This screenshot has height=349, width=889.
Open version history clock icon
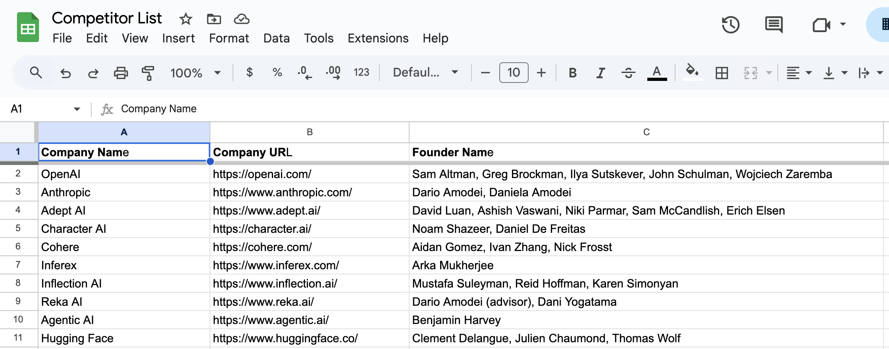click(730, 25)
